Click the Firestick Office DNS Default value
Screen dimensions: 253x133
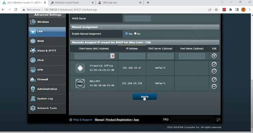coord(160,68)
